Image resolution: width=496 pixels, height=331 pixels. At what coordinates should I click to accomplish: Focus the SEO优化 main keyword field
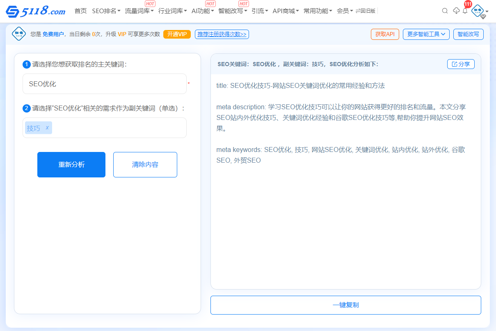105,84
